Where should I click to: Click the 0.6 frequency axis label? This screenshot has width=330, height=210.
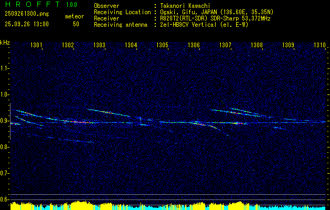(4, 199)
